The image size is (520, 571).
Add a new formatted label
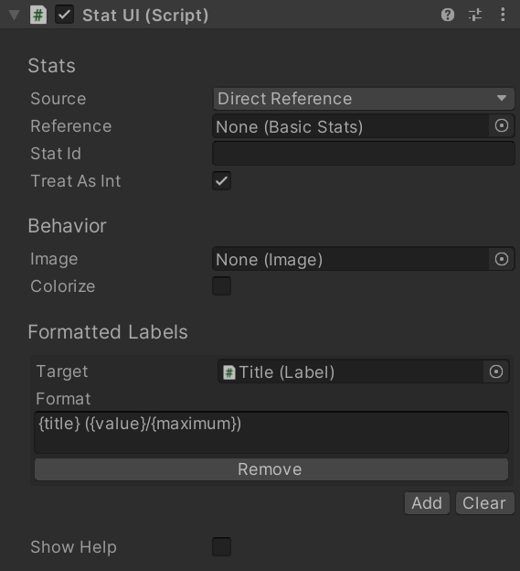click(427, 503)
